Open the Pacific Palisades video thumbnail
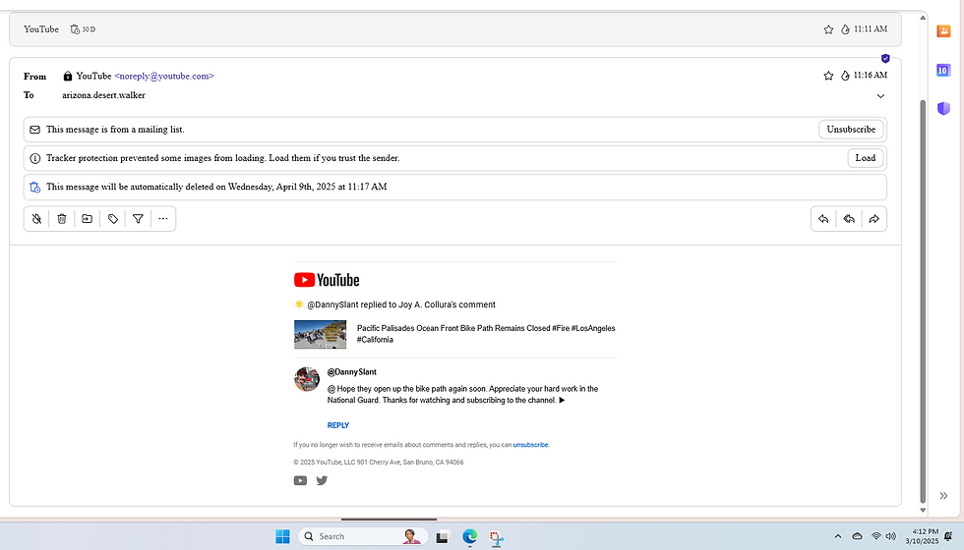 [x=320, y=335]
